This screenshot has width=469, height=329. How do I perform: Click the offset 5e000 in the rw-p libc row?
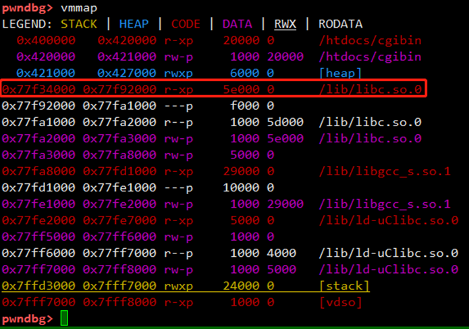click(285, 139)
